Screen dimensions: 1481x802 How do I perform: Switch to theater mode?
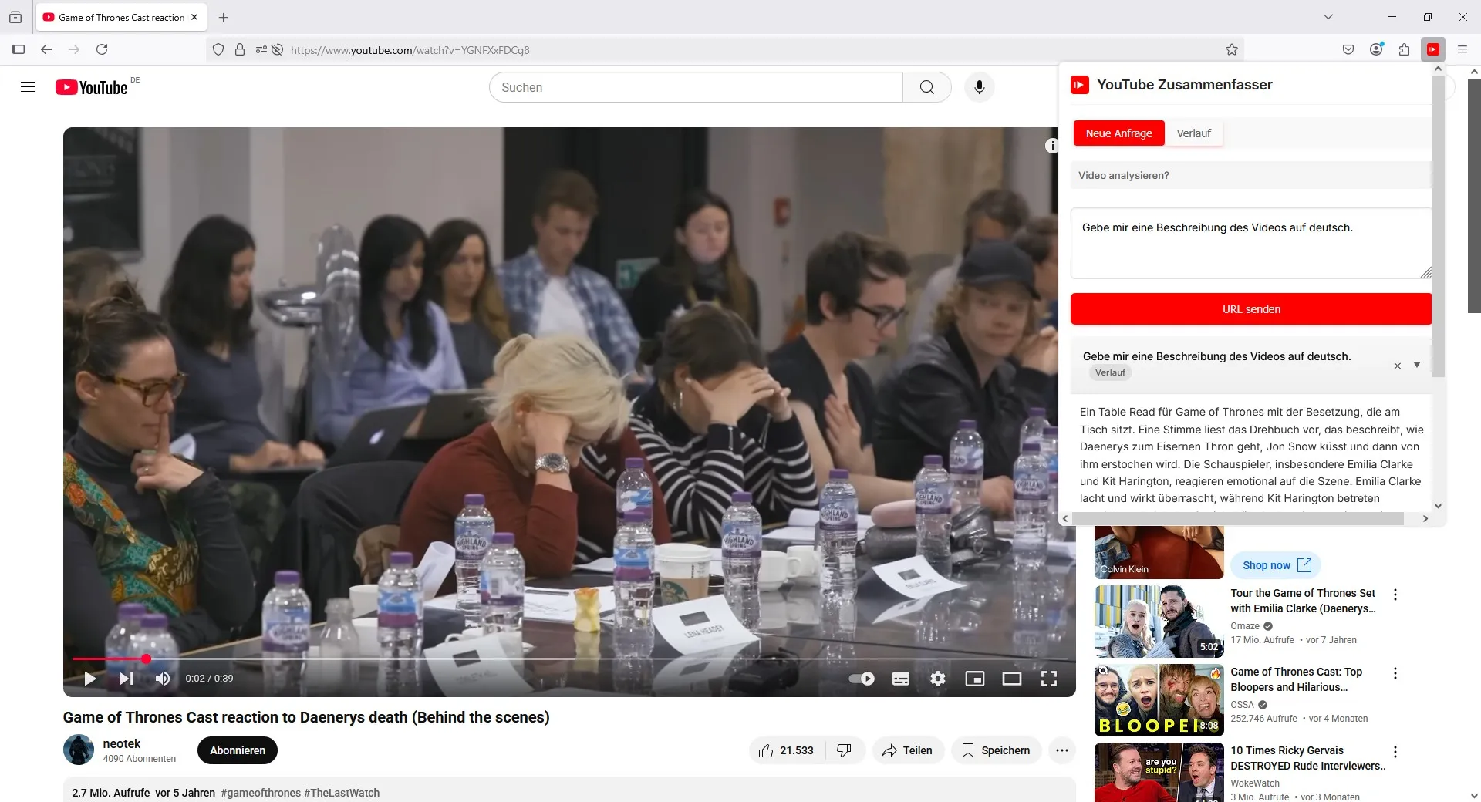click(1012, 679)
